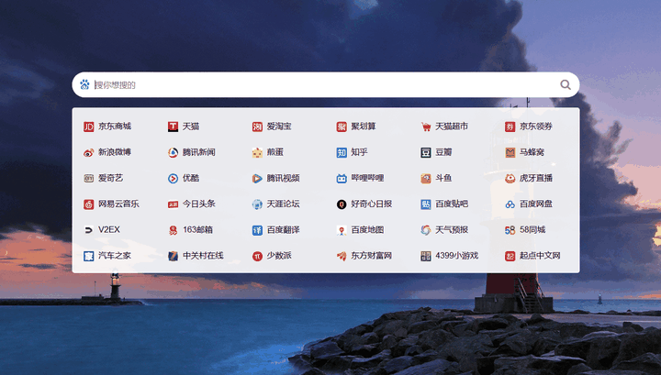Open the 天气预报 link text
Viewport: 661px width, 375px height.
click(452, 229)
